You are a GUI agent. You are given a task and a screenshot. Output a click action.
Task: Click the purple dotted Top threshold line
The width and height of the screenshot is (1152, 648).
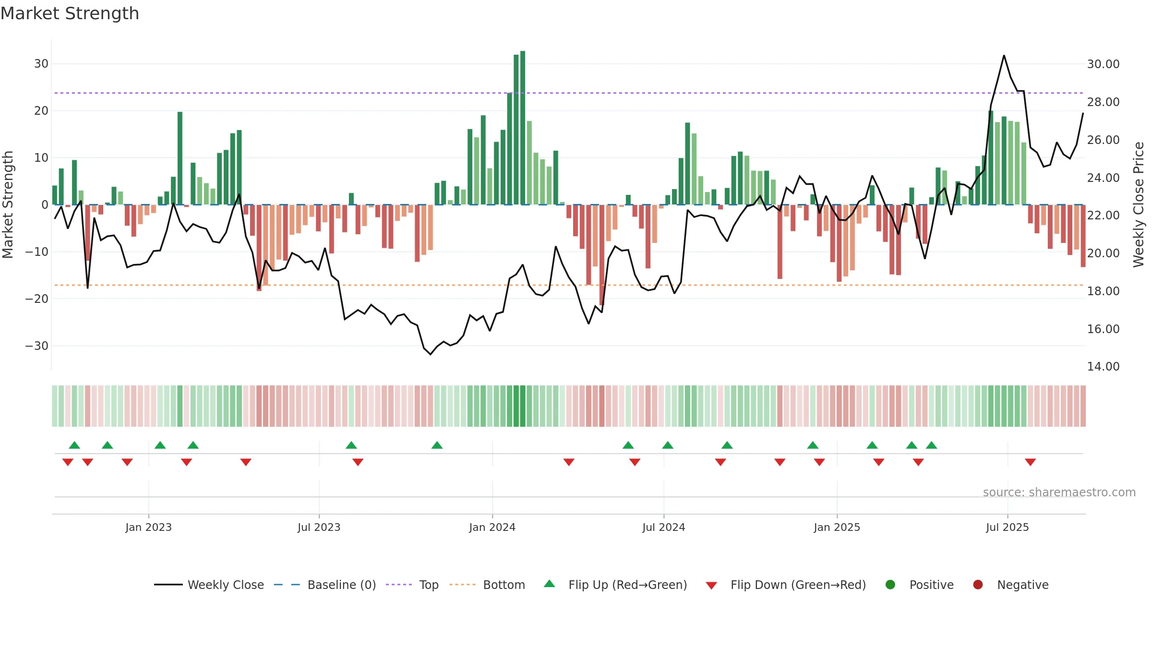pos(569,93)
